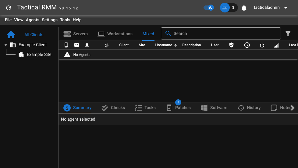
Task: Show more tabs with right chevron
Action: [293, 108]
